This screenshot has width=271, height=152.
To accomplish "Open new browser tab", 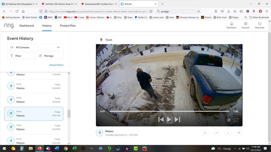I will [x=162, y=4].
